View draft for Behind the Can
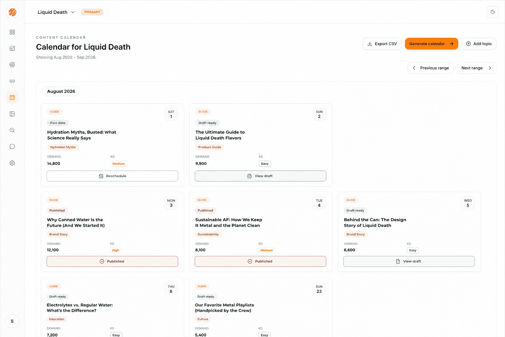 tap(409, 261)
